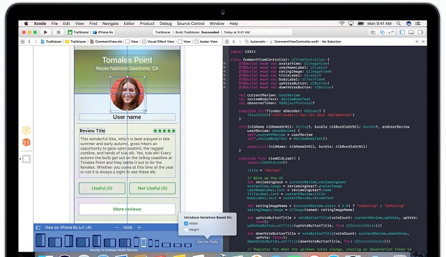This screenshot has width=446, height=257.
Task: Select the User name label on canvas
Action: click(127, 117)
